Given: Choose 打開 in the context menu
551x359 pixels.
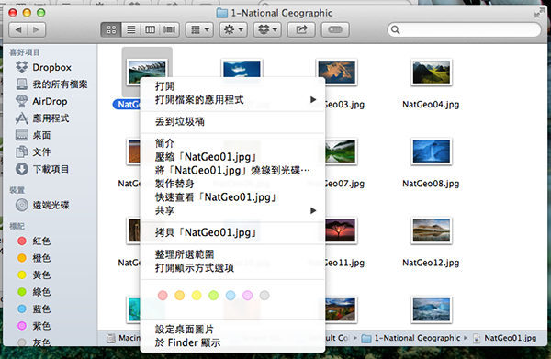Looking at the screenshot, I should coord(232,86).
